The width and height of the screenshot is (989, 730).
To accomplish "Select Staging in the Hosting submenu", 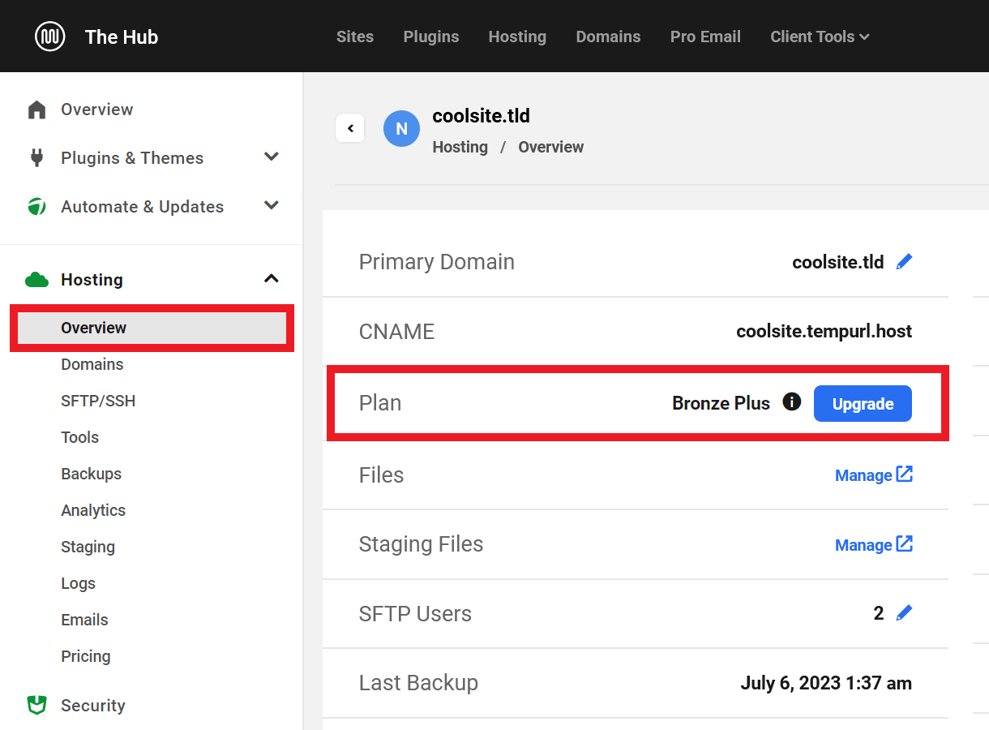I will click(88, 547).
